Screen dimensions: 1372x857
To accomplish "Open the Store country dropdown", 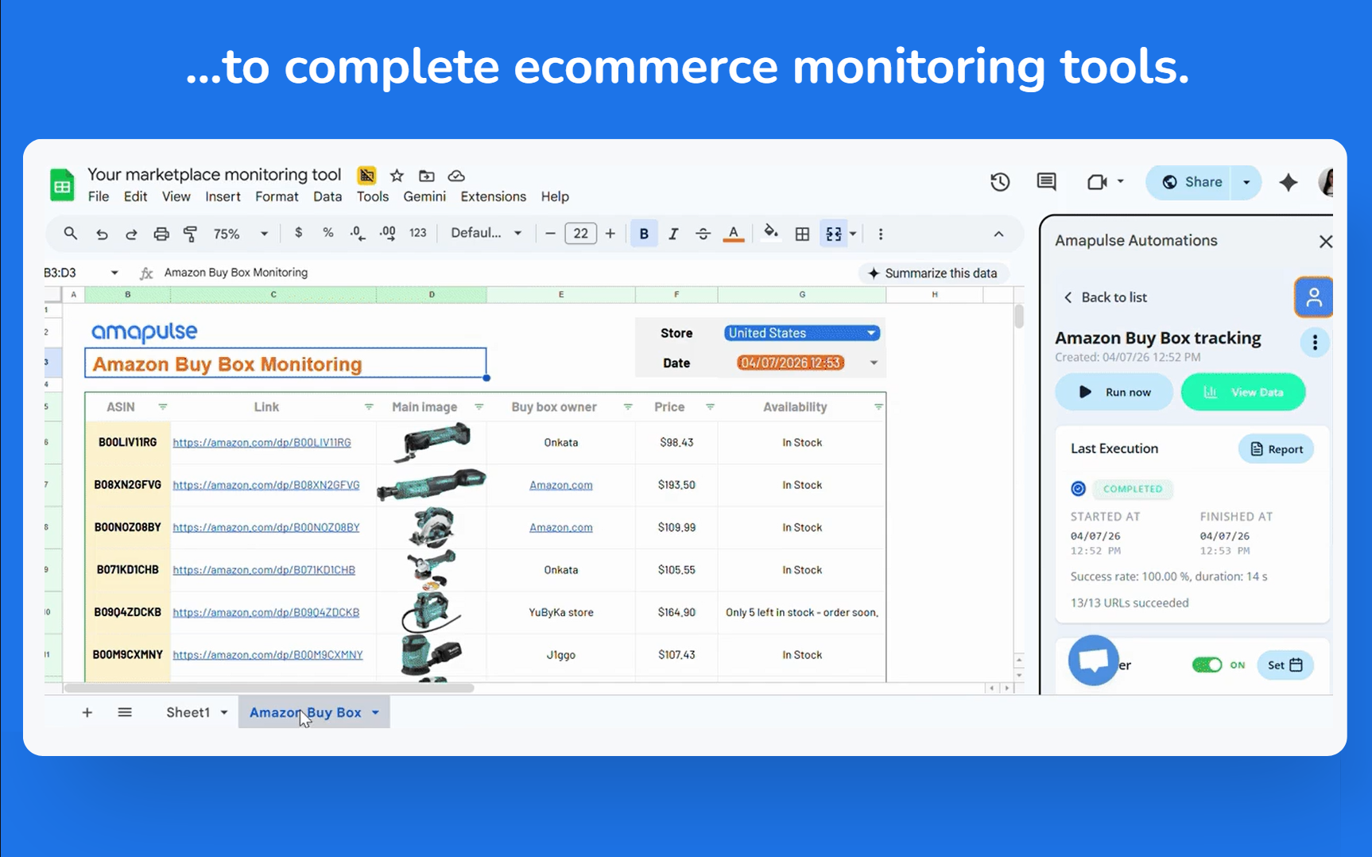I will (801, 333).
